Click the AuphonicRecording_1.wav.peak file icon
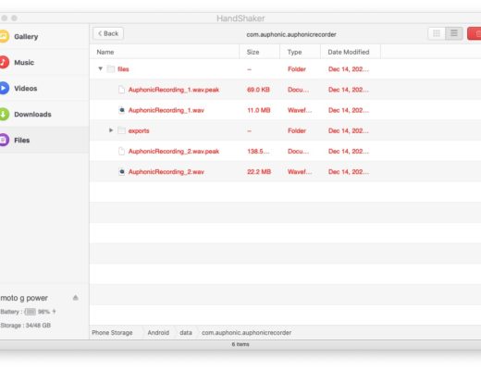The width and height of the screenshot is (481, 370). [122, 90]
